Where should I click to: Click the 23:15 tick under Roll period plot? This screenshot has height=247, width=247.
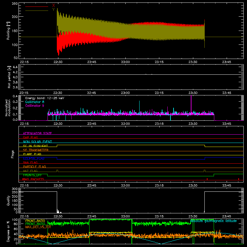point(159,93)
